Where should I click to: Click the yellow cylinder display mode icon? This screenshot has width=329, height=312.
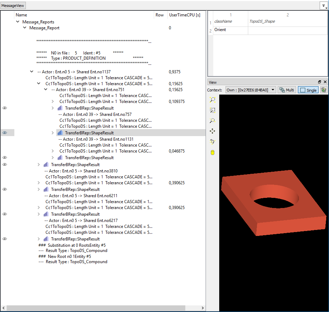212,153
